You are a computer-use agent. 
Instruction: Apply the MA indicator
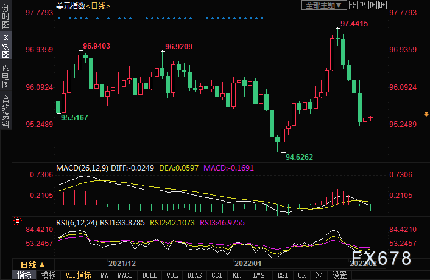104,275
